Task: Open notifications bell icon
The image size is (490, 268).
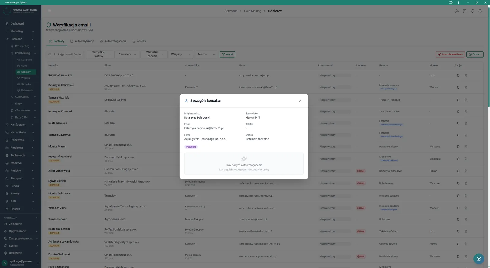Action: coord(480,11)
